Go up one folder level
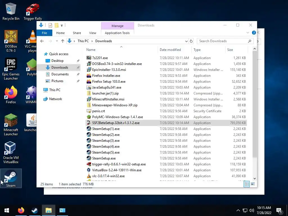The width and height of the screenshot is (288, 216). (63, 41)
